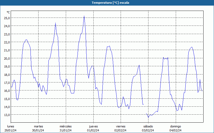Click the Saturday minimum point below 13
This screenshot has height=133, width=214.
point(148,117)
